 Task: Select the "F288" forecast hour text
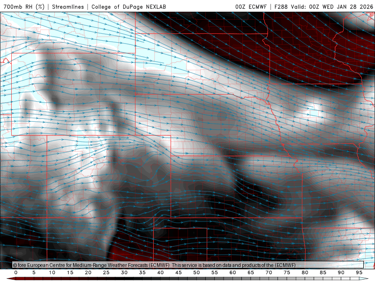[281, 7]
